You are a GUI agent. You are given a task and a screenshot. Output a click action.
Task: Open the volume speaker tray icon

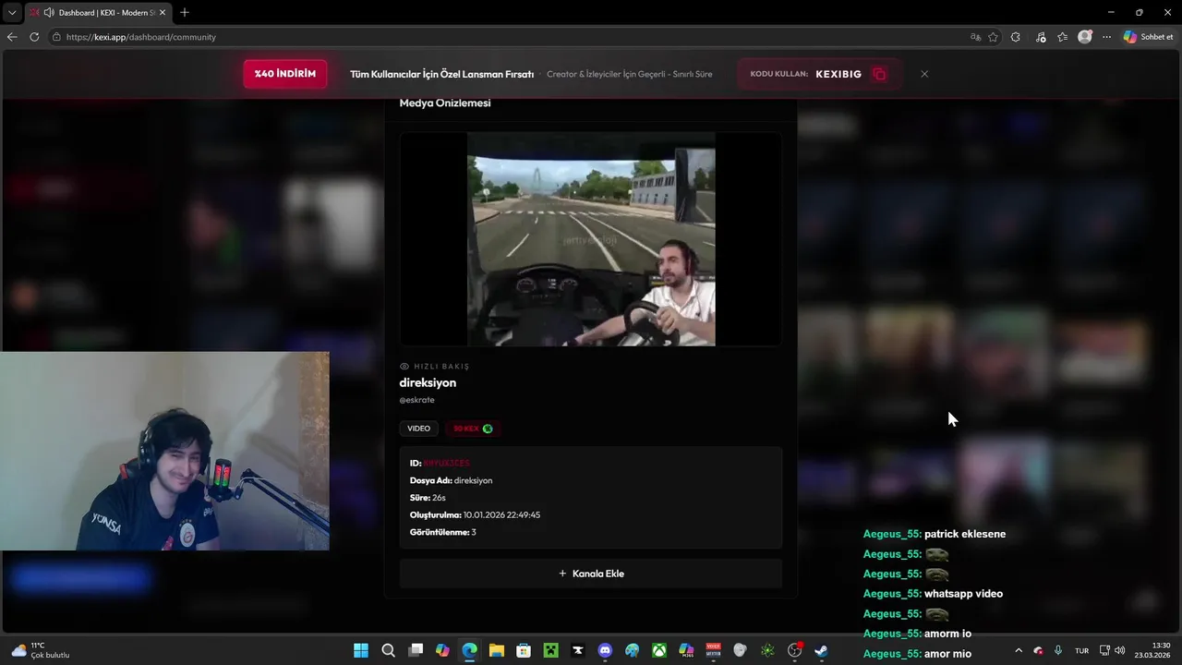(x=1119, y=650)
